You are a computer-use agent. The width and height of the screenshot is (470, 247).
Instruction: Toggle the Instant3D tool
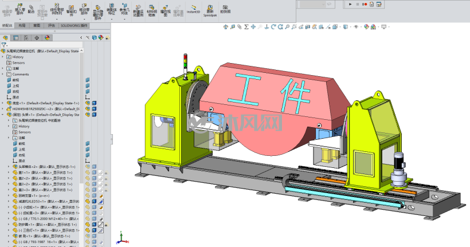point(193,9)
